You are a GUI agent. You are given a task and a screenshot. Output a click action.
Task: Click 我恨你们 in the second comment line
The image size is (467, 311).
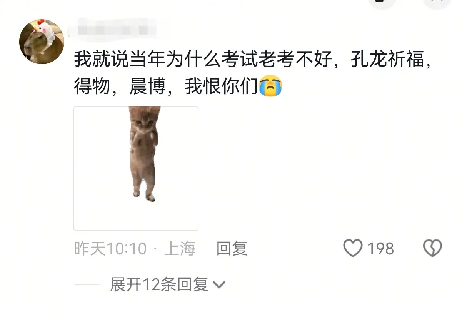221,87
